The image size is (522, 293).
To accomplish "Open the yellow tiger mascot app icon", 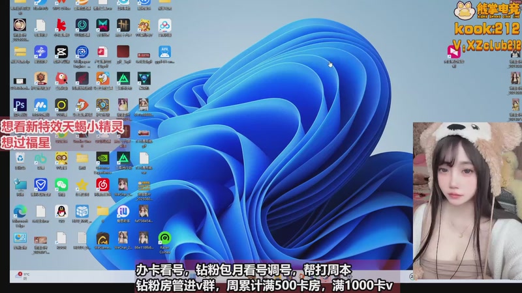I will 144,25.
